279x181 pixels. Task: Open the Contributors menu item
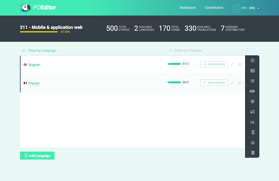214,8
